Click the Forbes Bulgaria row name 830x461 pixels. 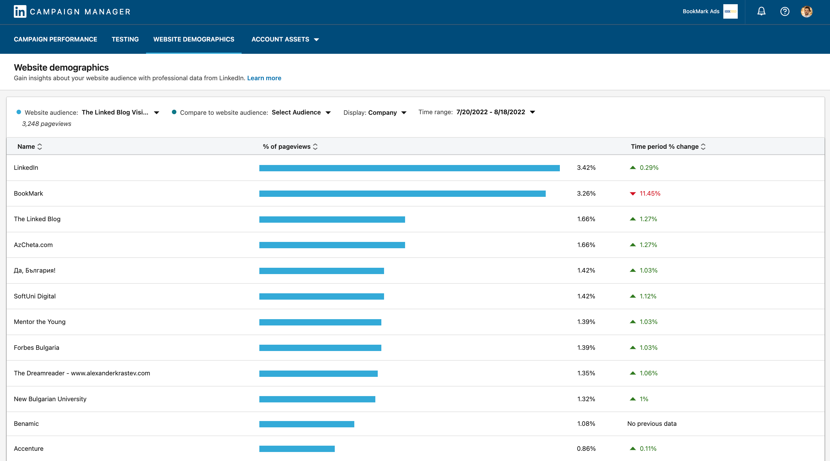coord(36,348)
